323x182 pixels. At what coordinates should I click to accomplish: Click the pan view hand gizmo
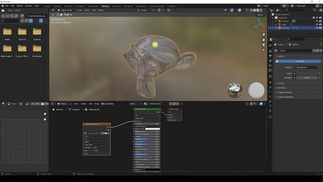263,39
